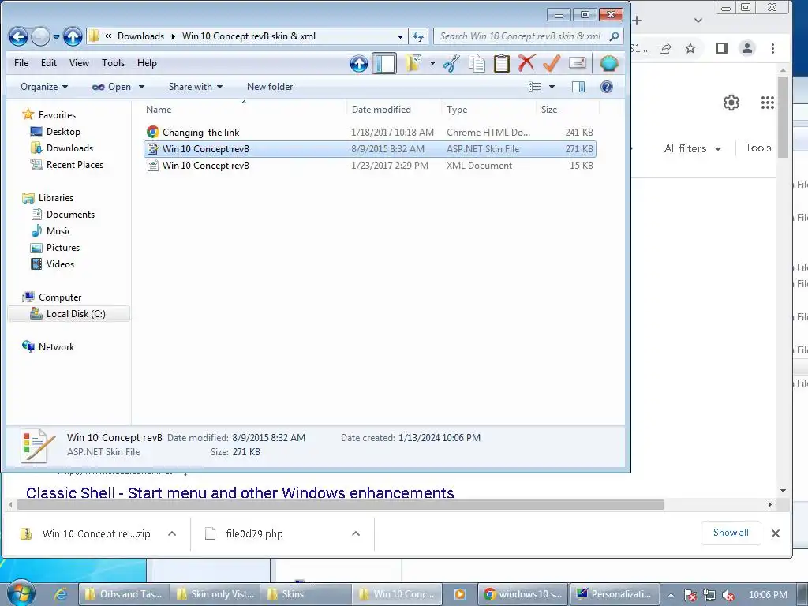
Task: Open Google settings gear icon in Chrome
Action: tap(731, 103)
